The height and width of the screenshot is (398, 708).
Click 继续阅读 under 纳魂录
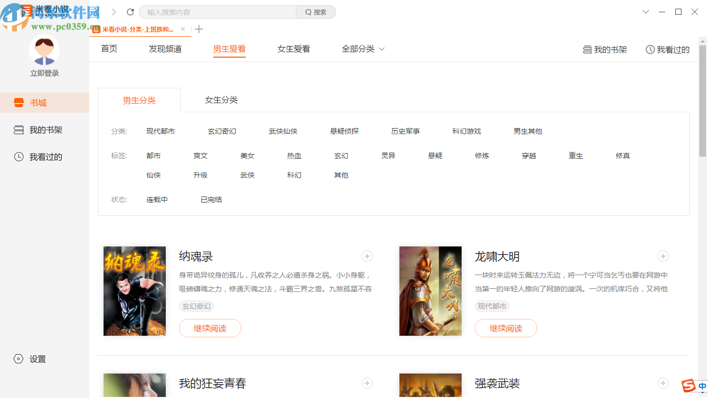click(210, 328)
